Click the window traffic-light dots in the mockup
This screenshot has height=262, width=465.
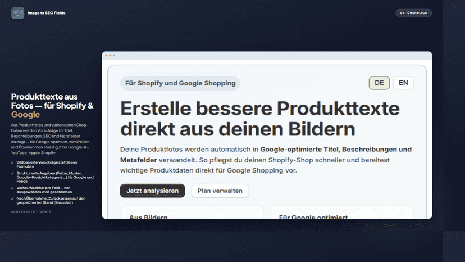(x=110, y=55)
